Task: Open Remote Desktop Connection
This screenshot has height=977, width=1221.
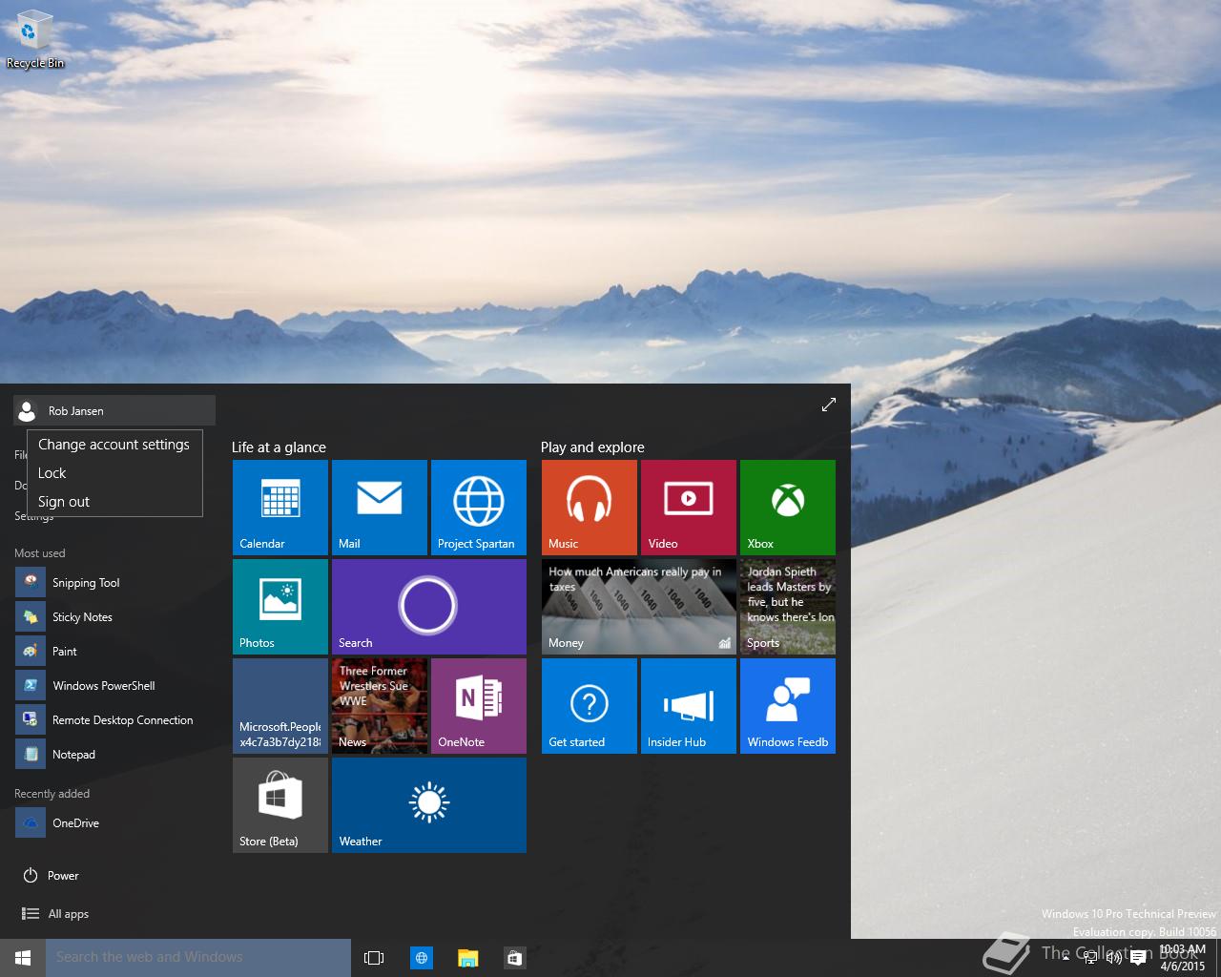Action: coord(114,720)
